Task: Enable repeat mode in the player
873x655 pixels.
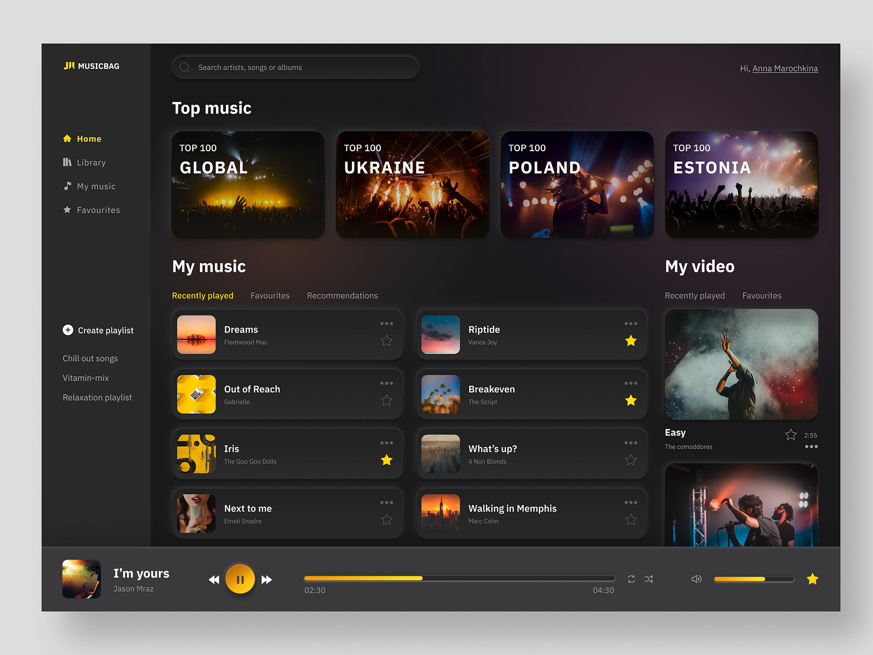Action: [x=631, y=579]
